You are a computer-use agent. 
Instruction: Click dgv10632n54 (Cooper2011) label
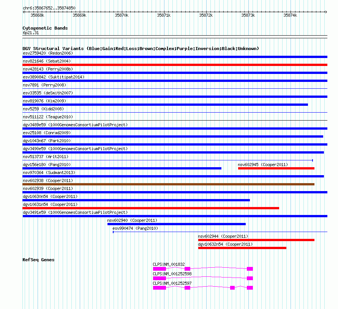(x=225, y=244)
